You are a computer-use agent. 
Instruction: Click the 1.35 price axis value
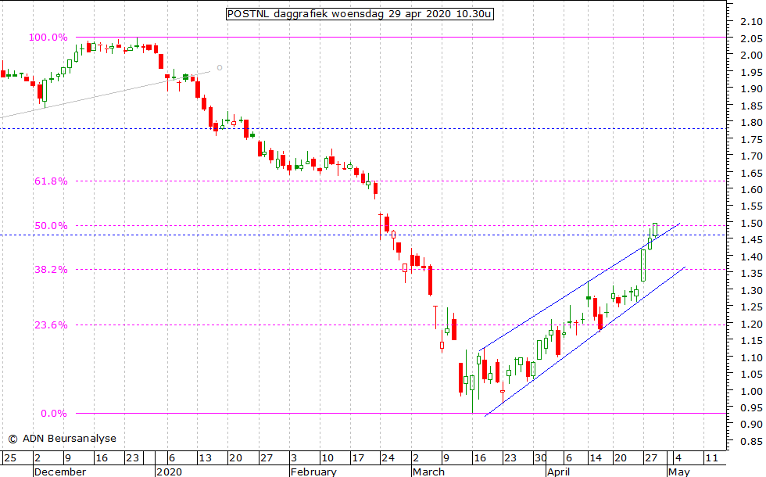pos(751,274)
